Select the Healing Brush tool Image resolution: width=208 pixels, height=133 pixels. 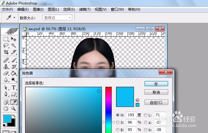(x=6, y=60)
